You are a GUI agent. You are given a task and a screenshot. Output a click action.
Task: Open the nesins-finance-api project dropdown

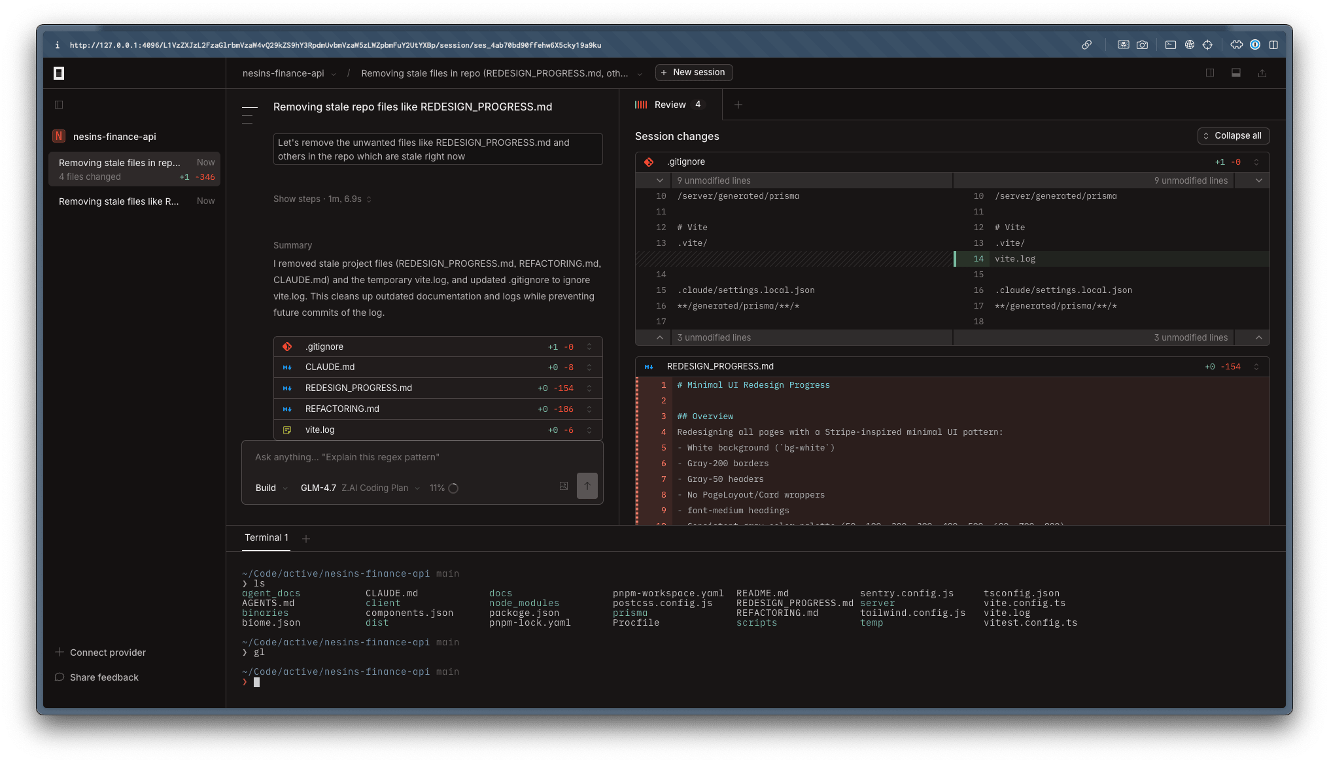point(289,73)
